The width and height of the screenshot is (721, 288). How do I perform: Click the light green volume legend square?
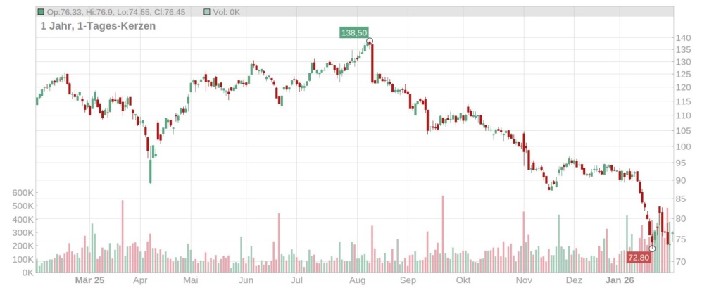click(206, 12)
